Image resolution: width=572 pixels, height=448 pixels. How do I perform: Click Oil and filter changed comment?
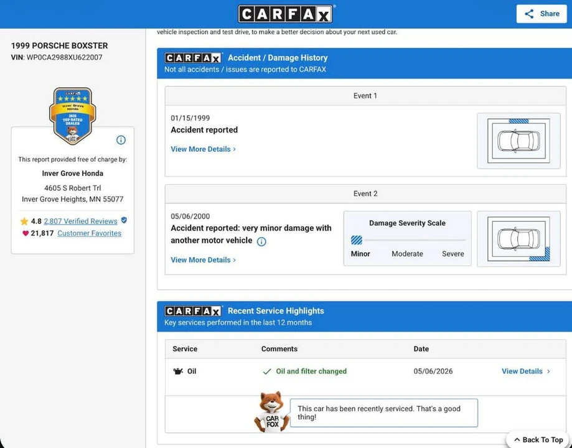tap(311, 371)
